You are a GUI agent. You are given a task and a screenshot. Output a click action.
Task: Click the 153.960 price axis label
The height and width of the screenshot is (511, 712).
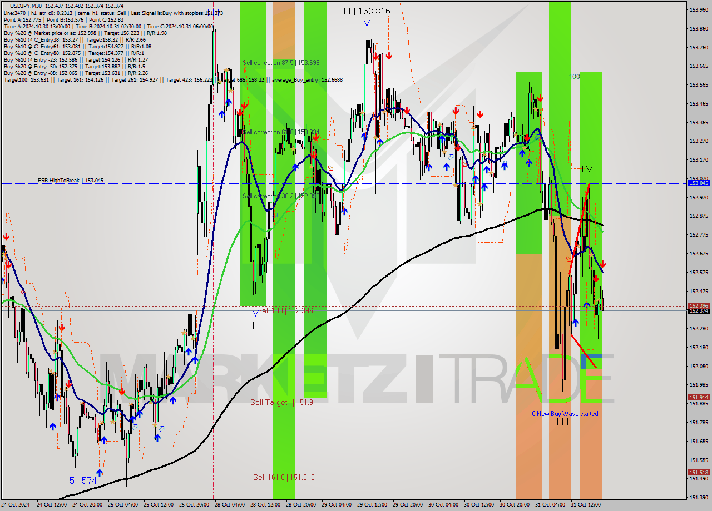coord(699,10)
